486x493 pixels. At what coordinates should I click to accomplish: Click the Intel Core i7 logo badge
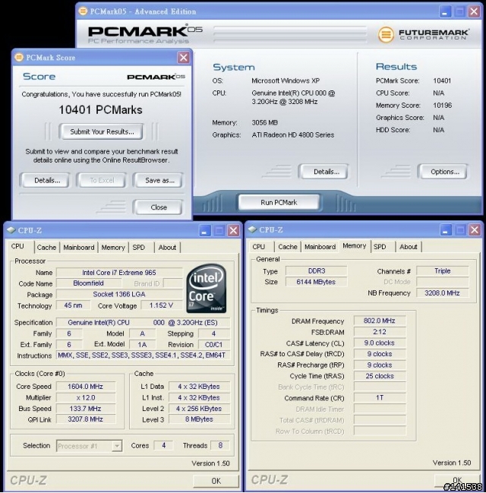(207, 289)
